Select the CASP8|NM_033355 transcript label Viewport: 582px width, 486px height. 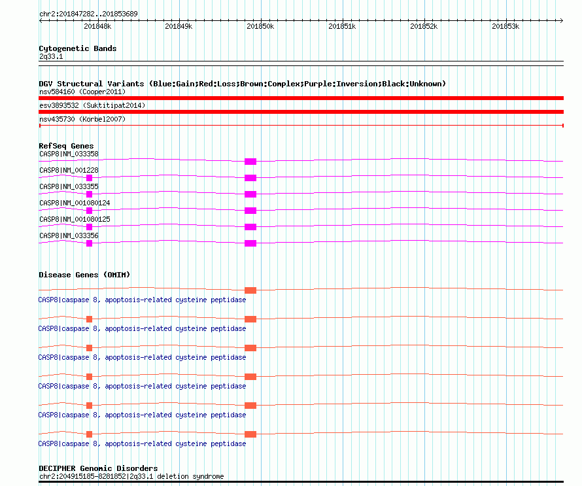[x=69, y=186]
